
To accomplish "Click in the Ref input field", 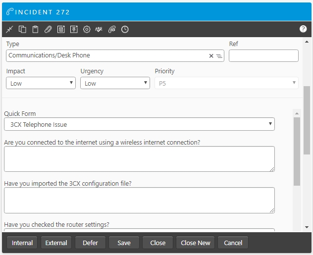I will point(263,56).
